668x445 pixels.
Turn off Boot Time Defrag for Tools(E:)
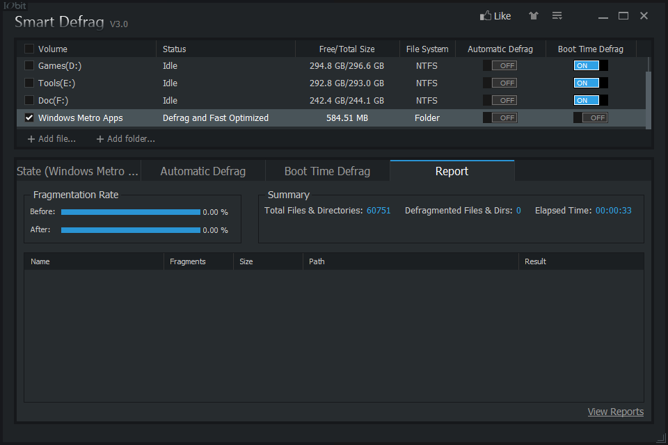pyautogui.click(x=591, y=83)
